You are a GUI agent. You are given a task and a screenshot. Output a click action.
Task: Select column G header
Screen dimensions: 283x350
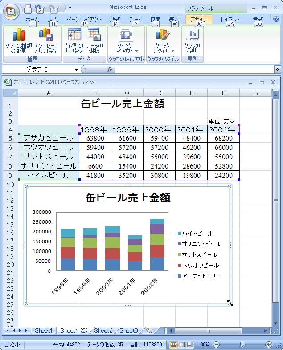pos(255,93)
